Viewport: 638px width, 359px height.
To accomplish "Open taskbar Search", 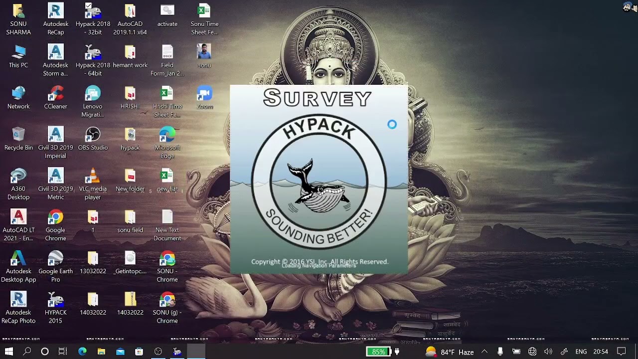I will click(27, 352).
